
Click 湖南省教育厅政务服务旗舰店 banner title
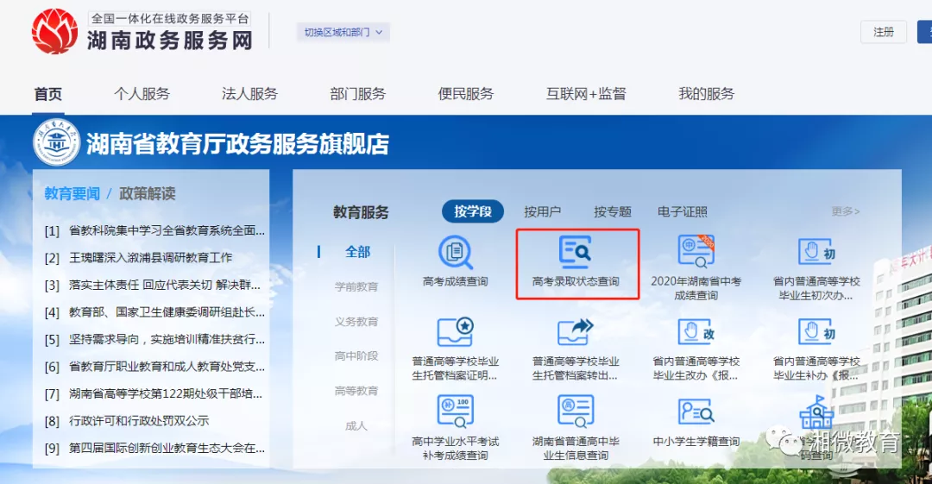(x=238, y=144)
